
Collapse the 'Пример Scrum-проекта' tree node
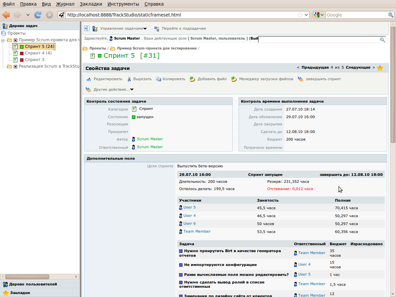[x=3, y=40]
